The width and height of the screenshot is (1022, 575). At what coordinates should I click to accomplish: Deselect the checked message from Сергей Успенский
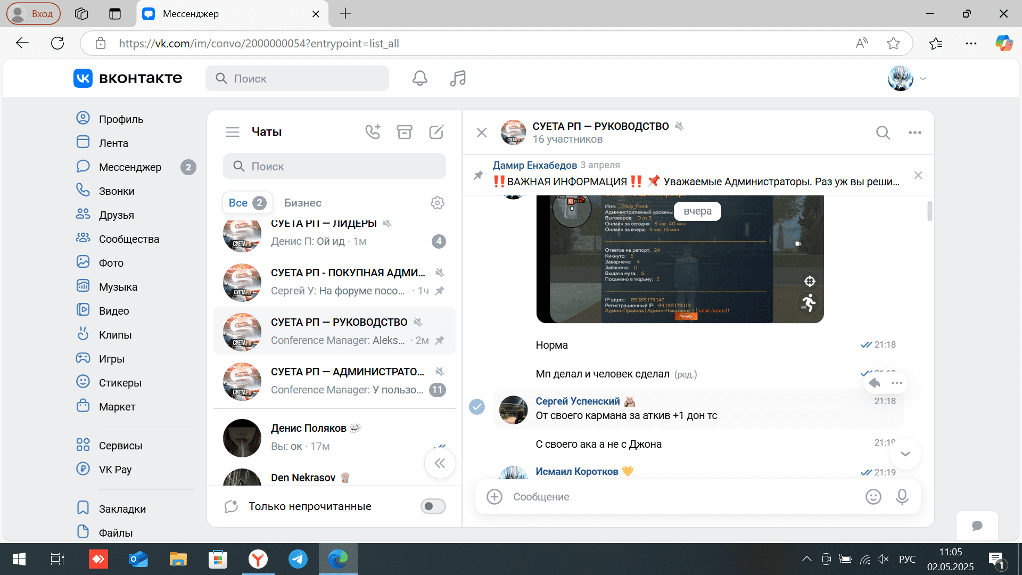(x=477, y=407)
